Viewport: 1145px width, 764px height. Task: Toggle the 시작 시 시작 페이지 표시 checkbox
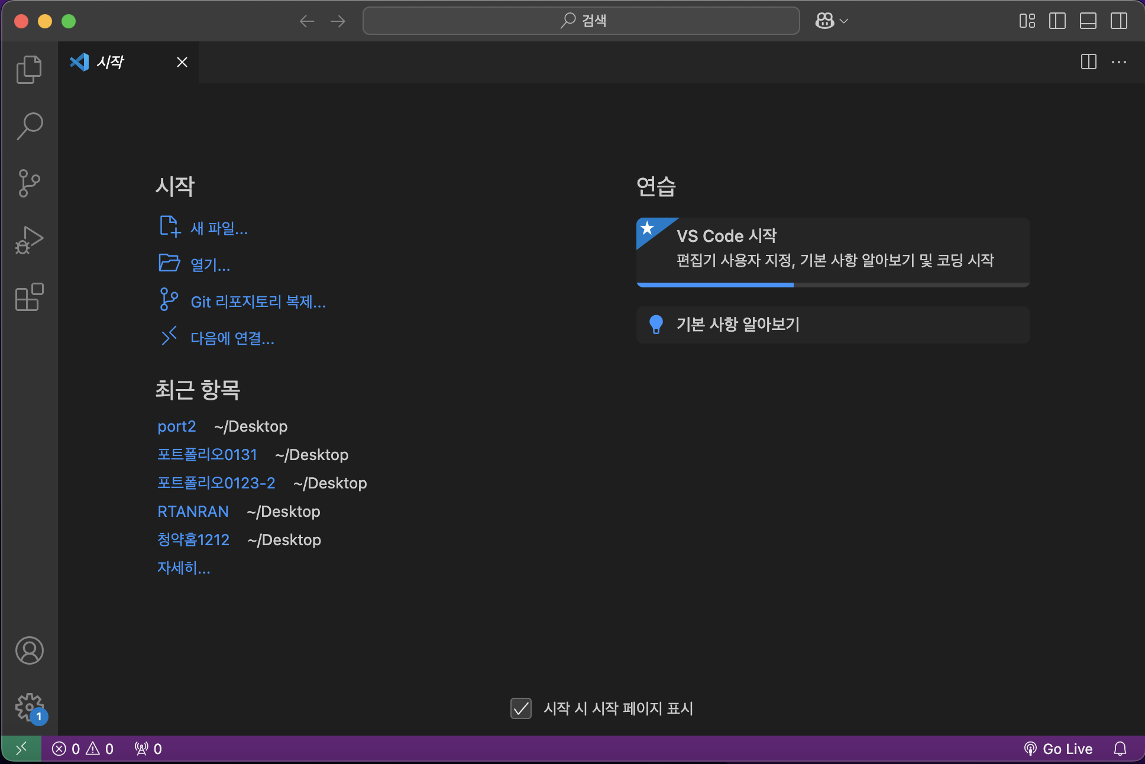click(521, 708)
